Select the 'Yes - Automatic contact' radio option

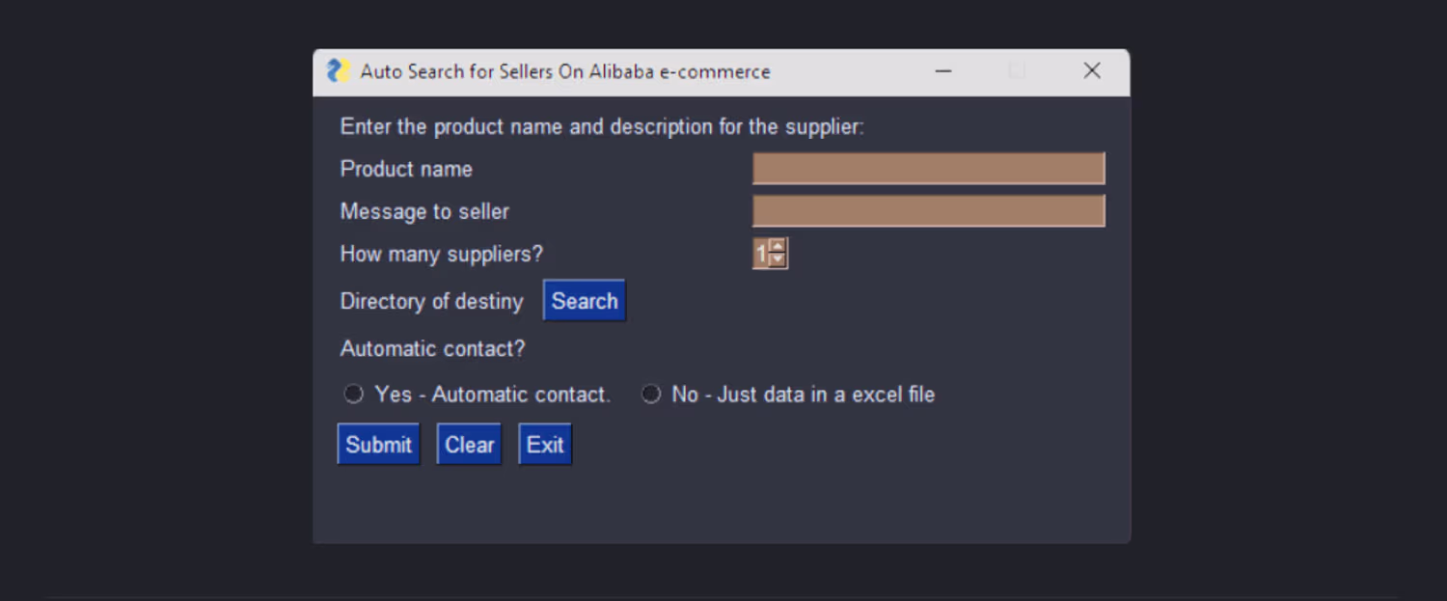tap(355, 395)
